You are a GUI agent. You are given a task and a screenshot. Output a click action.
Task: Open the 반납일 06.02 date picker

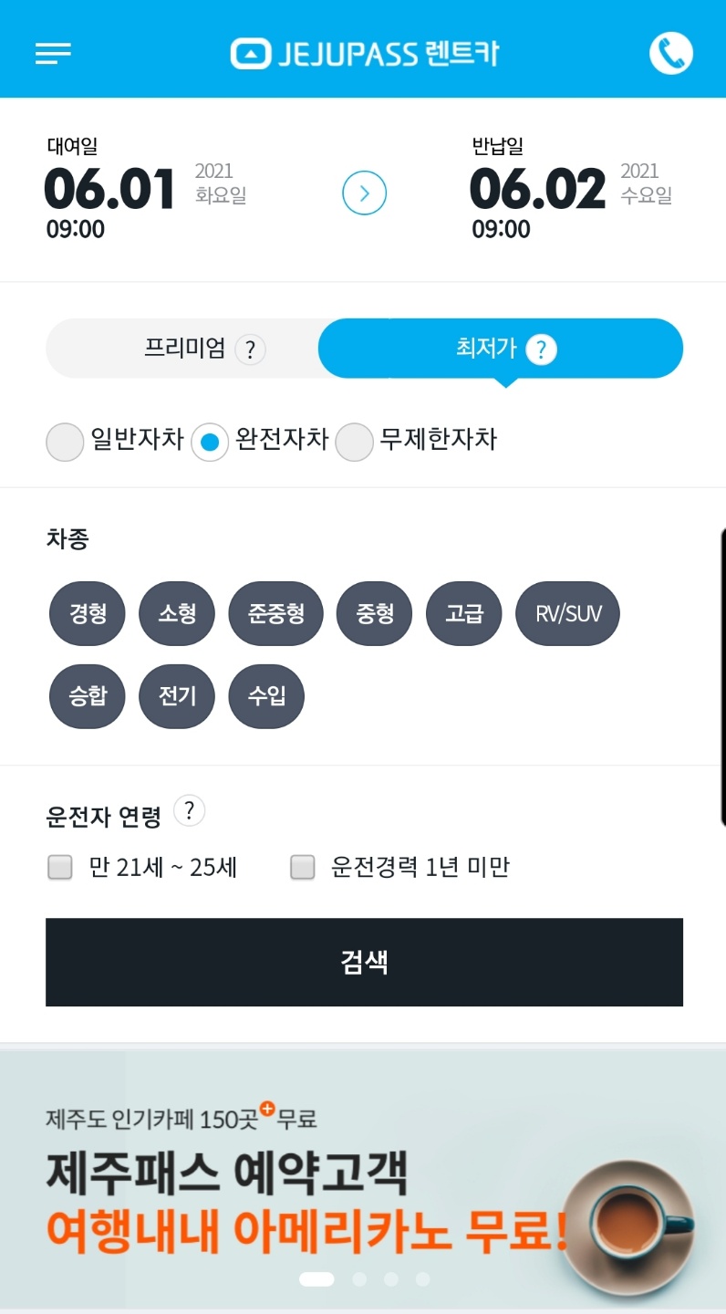(572, 189)
